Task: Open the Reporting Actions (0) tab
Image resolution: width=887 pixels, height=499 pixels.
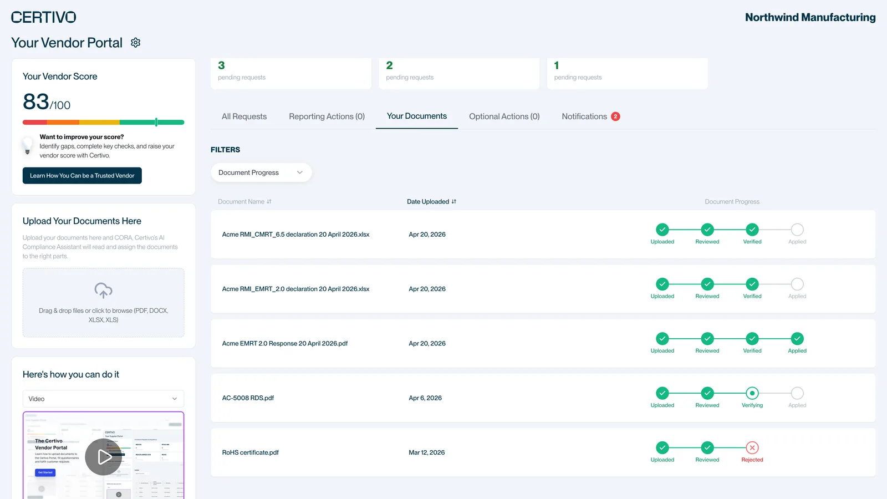Action: pyautogui.click(x=327, y=116)
